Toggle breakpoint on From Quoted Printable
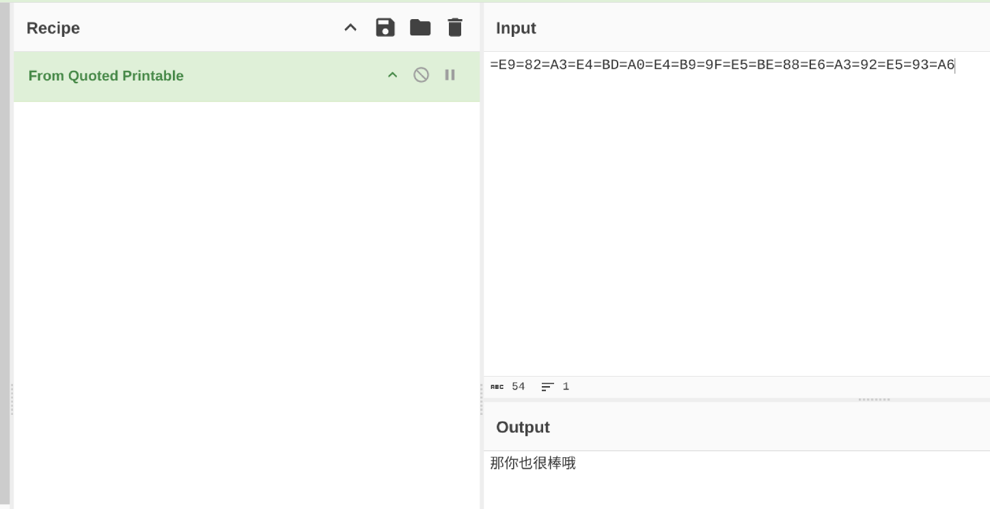The height and width of the screenshot is (509, 990). [450, 75]
